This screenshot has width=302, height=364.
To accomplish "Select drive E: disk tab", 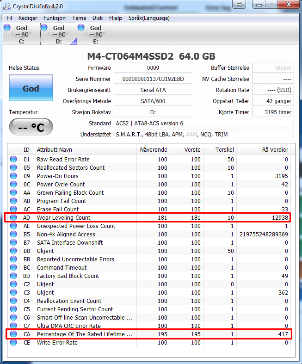I will (x=96, y=34).
